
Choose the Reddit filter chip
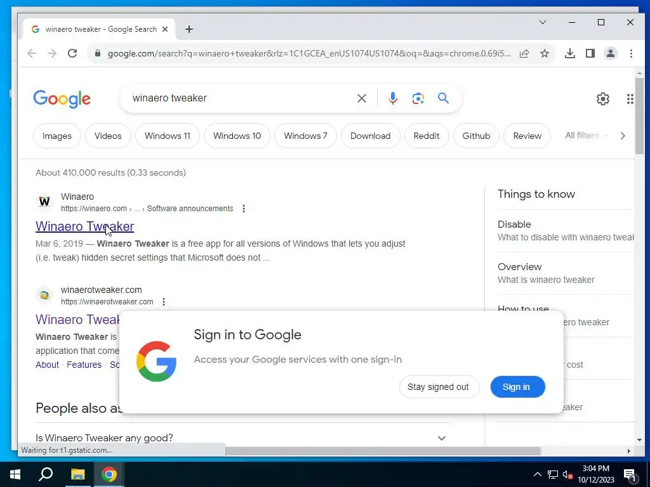(427, 136)
